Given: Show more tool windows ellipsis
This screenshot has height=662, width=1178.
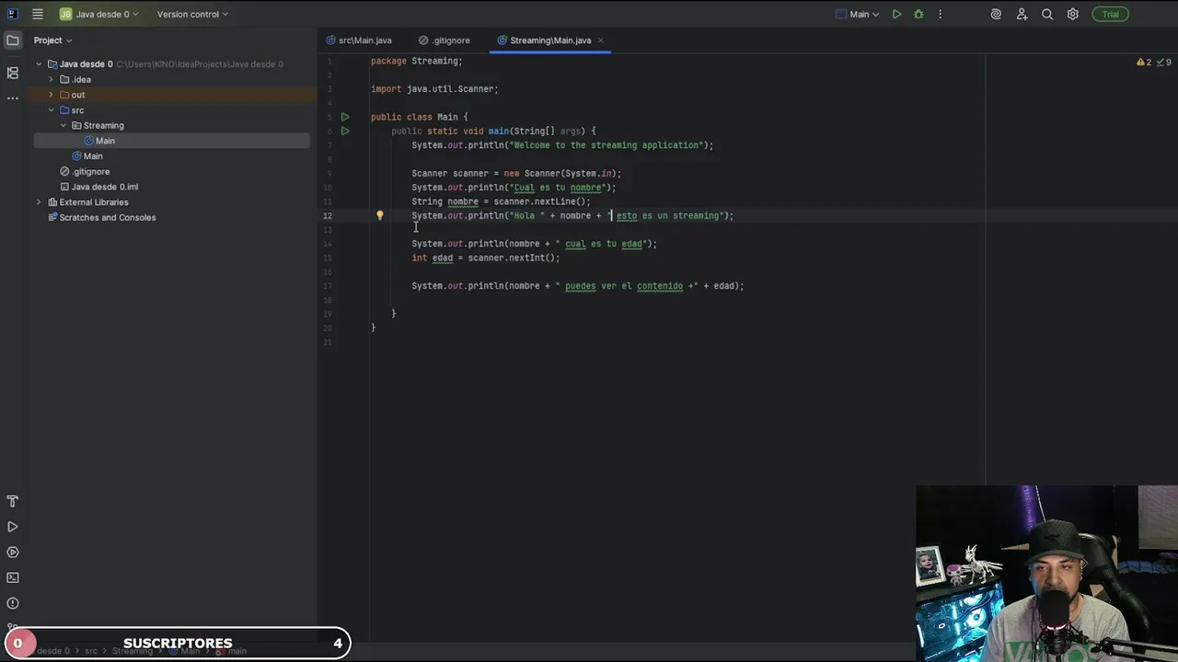Looking at the screenshot, I should tap(13, 97).
